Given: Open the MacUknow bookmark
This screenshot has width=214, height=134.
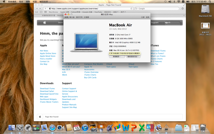Looking at the screenshot, I should (53, 12).
